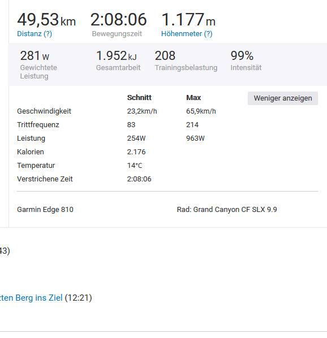This screenshot has height=338, width=327.
Task: Select the Trittfrequenz max value 214
Action: coord(192,125)
